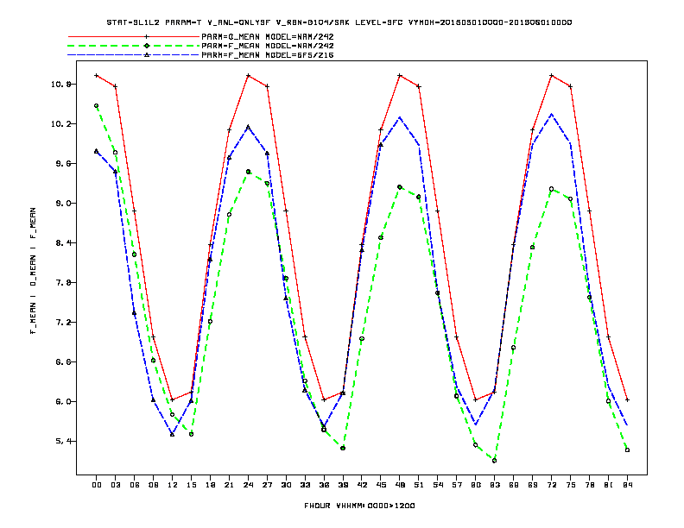This screenshot has width=684, height=528.
Task: Click the 8.4 y-axis tick label
Action: click(63, 242)
